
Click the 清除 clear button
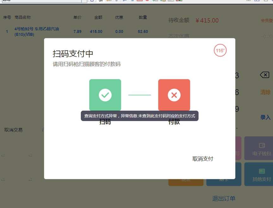click(265, 92)
